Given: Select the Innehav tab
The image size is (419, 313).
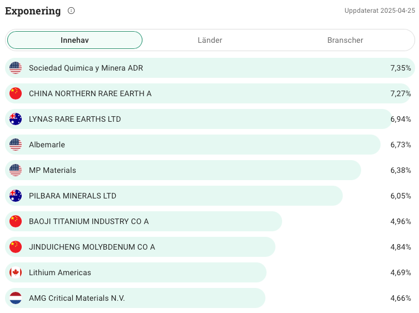Looking at the screenshot, I should (x=75, y=40).
